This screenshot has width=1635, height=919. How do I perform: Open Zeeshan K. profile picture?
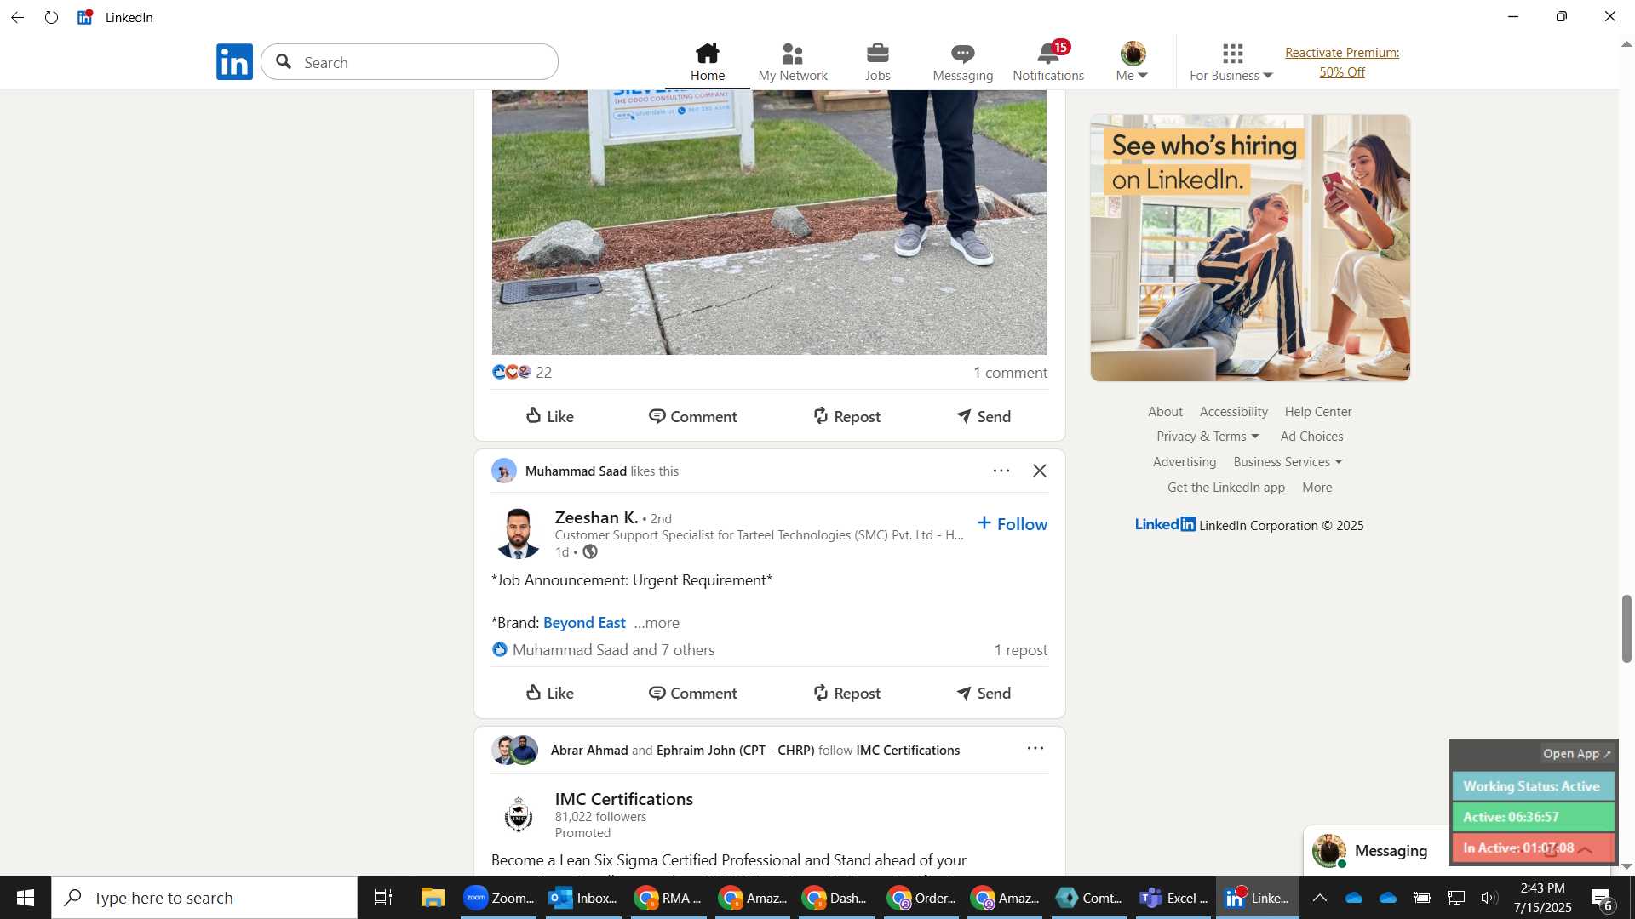pyautogui.click(x=518, y=533)
